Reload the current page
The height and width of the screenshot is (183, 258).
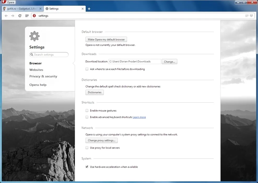20,16
